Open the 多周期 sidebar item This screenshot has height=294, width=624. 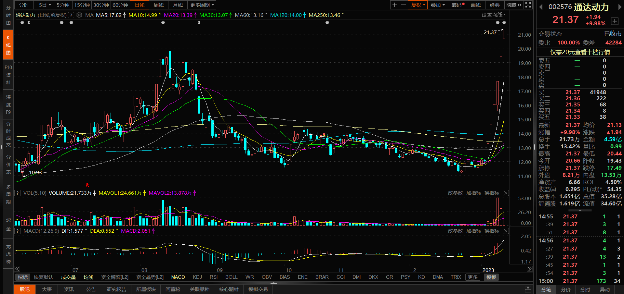click(8, 194)
